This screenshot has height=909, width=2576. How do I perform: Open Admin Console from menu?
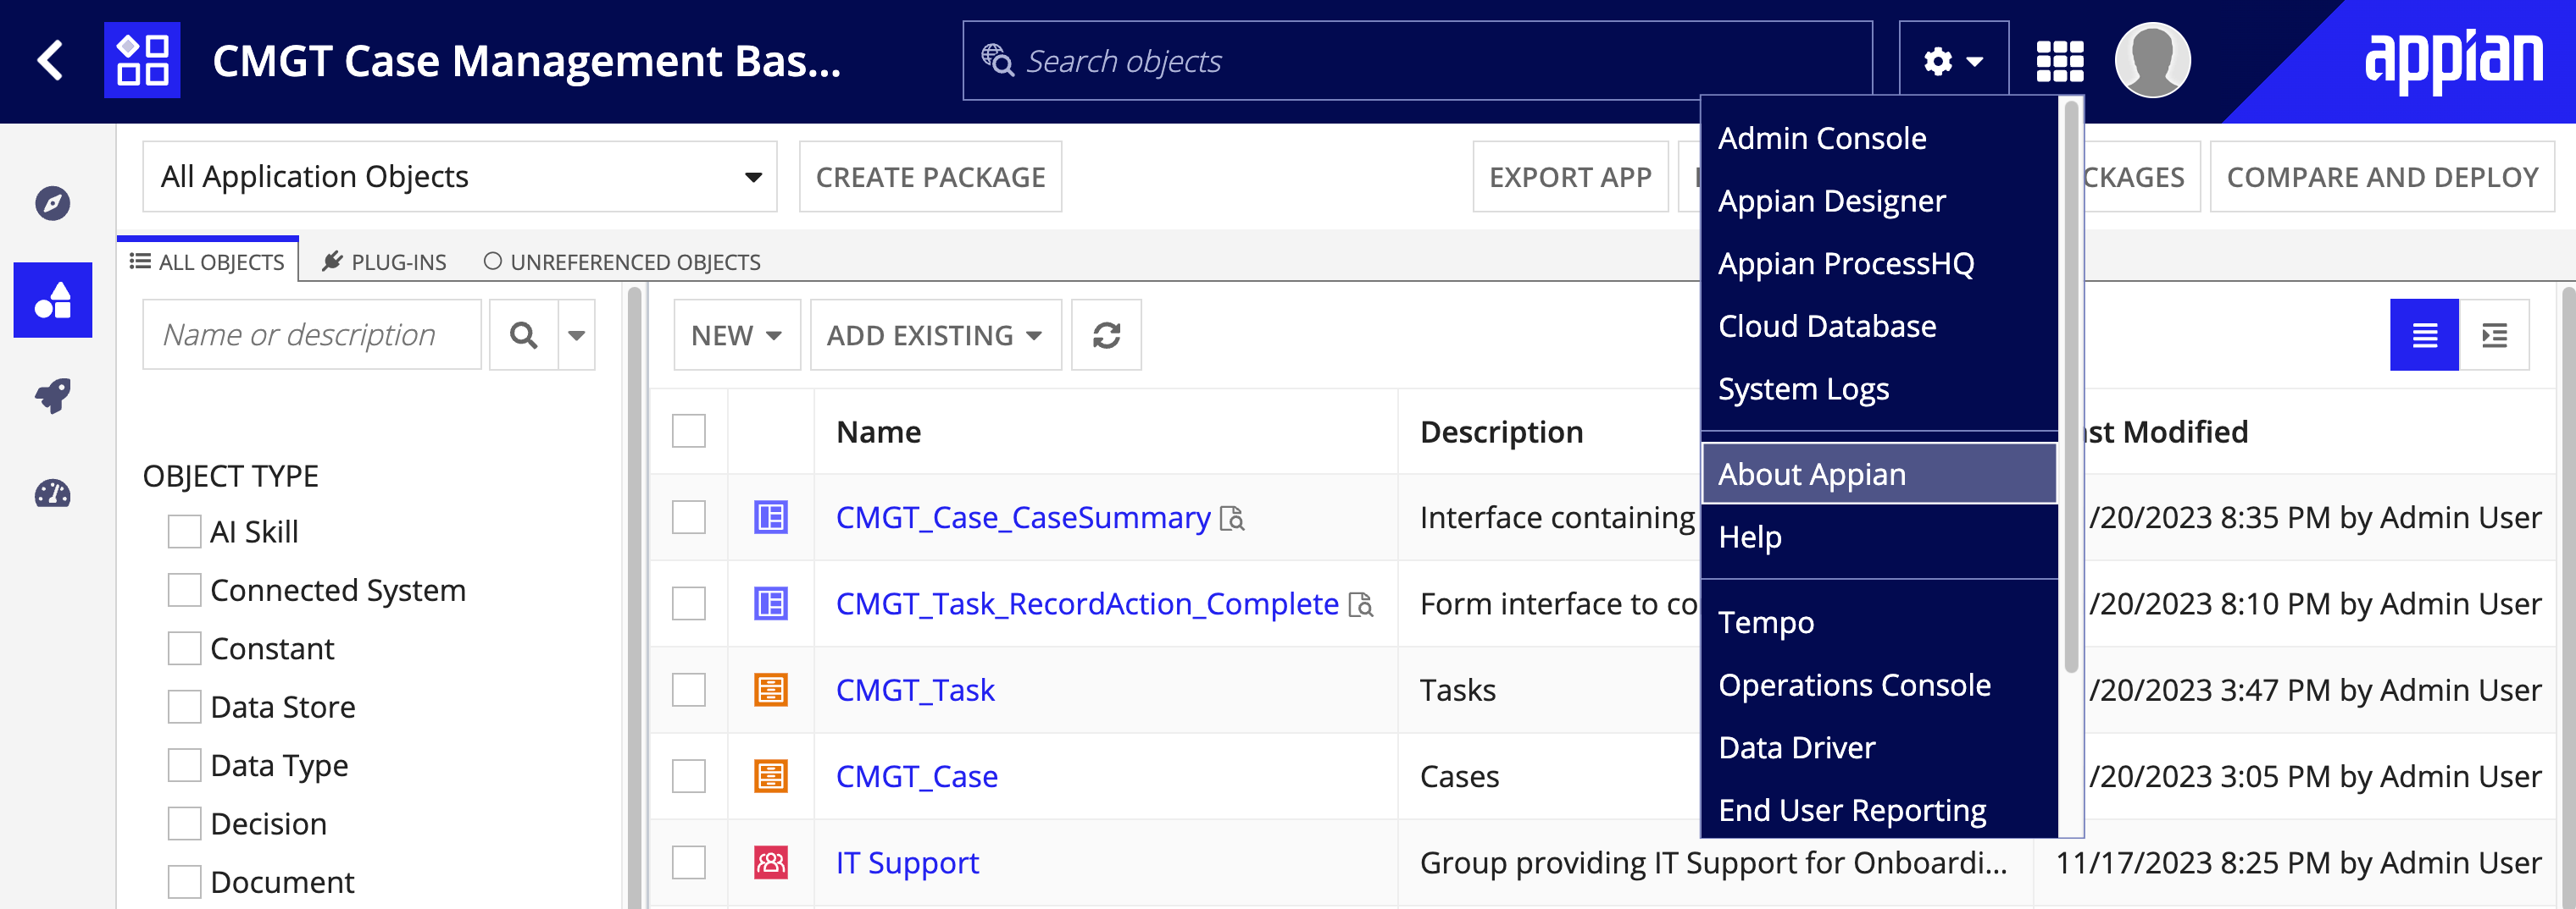click(1879, 138)
